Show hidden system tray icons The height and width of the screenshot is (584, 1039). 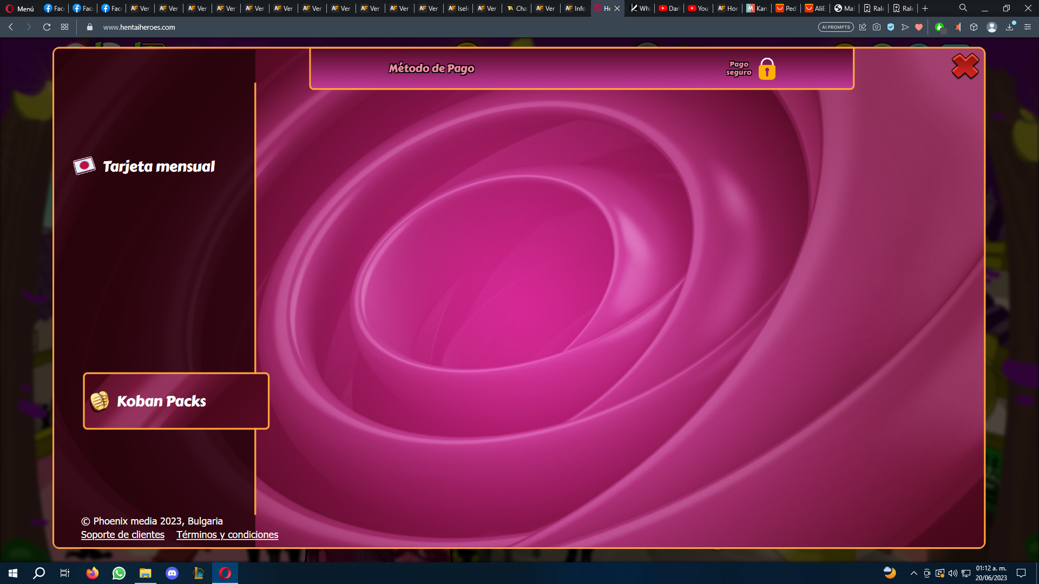pyautogui.click(x=914, y=573)
